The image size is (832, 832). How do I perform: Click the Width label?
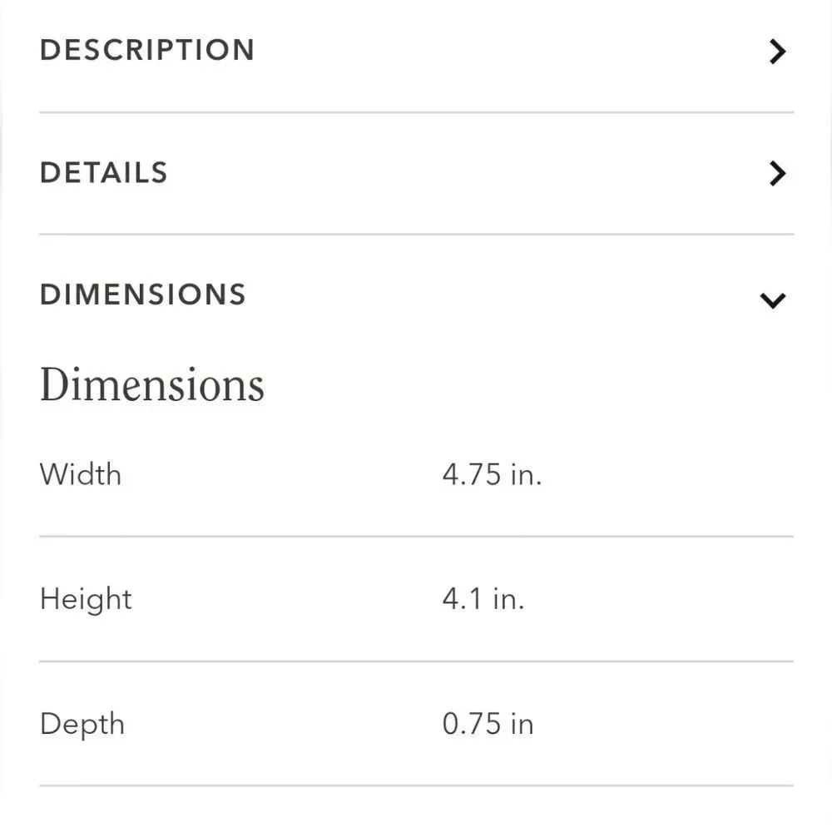pyautogui.click(x=81, y=474)
